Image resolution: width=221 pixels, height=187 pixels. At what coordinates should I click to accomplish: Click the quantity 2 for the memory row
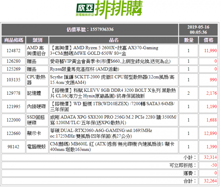(x=188, y=93)
